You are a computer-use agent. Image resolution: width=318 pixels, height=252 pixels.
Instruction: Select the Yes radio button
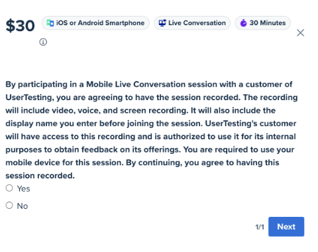(9, 188)
